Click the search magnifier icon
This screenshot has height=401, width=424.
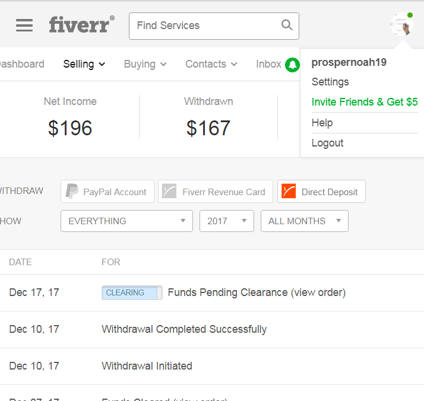tap(287, 26)
